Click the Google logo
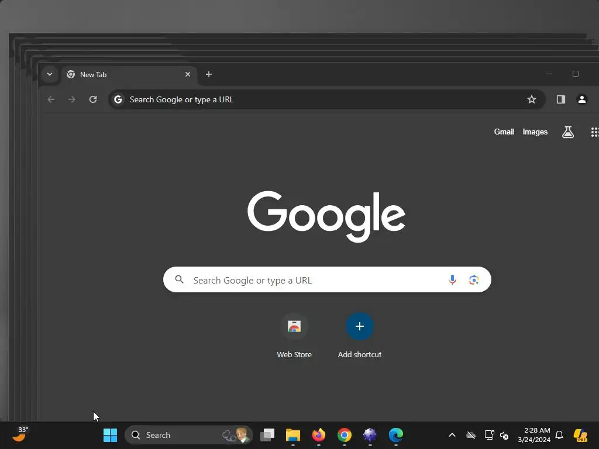 click(326, 216)
